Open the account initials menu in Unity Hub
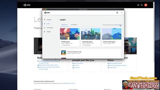Screen dimensions: 160x90 tap(121, 13)
